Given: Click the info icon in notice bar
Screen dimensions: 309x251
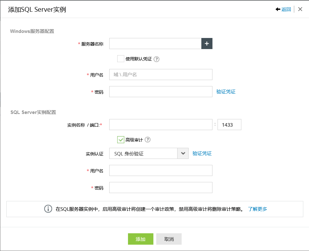Looking at the screenshot, I should (48, 209).
